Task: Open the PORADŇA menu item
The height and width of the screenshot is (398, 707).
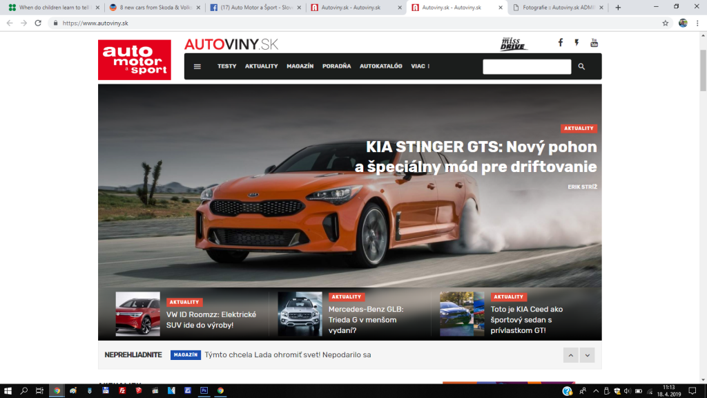Action: [336, 66]
